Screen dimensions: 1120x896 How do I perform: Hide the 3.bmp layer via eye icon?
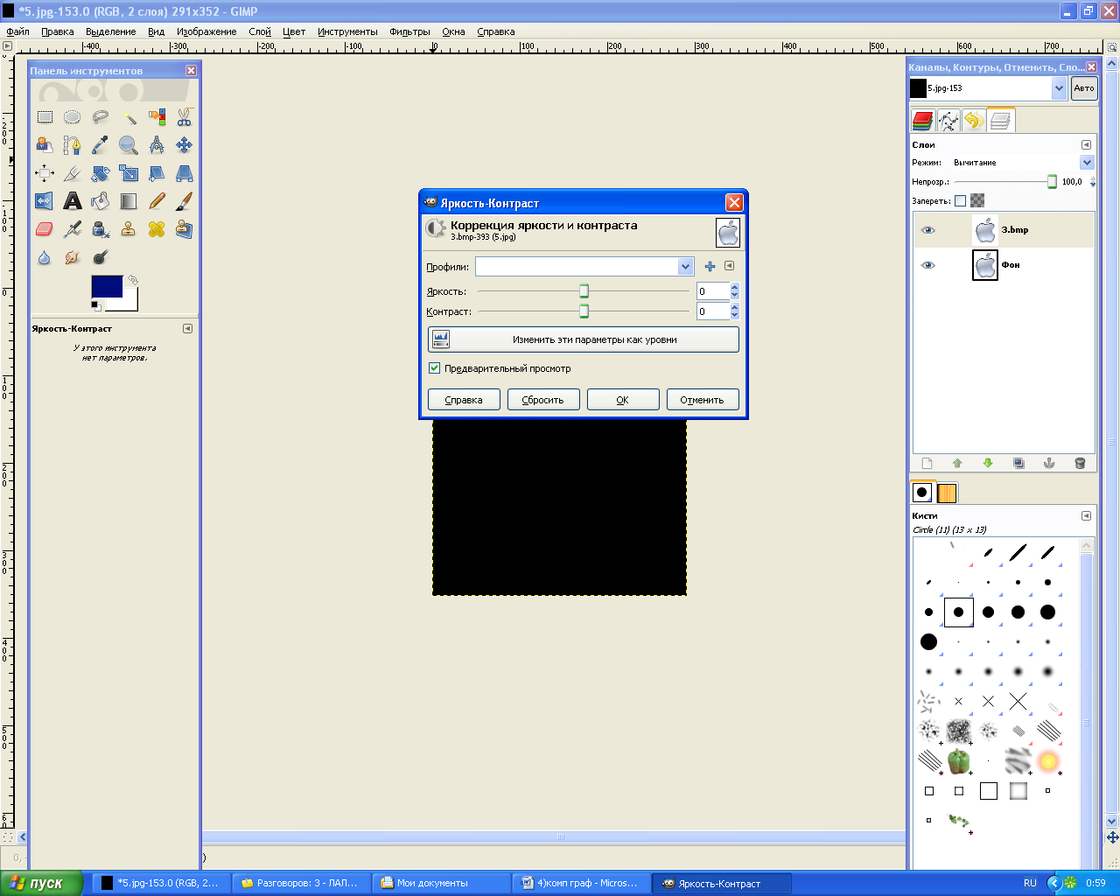927,230
